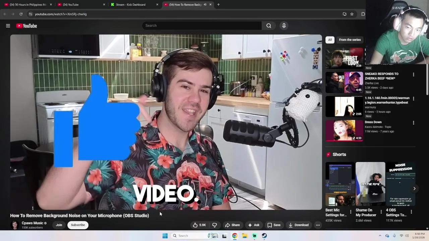Open the Ask AI button
Image resolution: width=429 pixels, height=241 pixels.
click(x=253, y=225)
